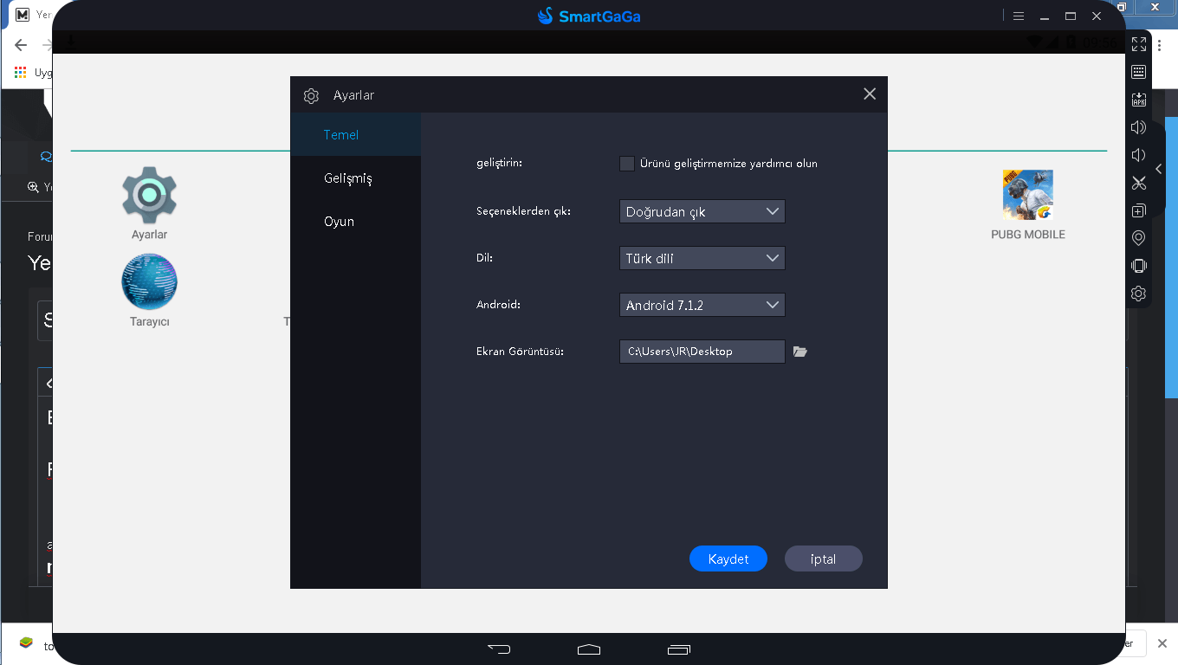1178x665 pixels.
Task: Click the 'Seçeneklerden çık:' label
Action: [x=523, y=211]
